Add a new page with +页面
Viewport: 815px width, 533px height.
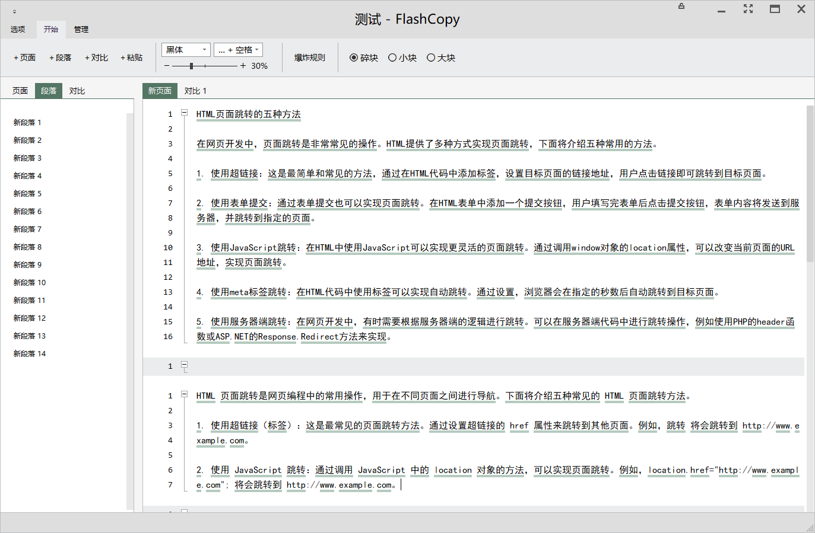point(24,58)
